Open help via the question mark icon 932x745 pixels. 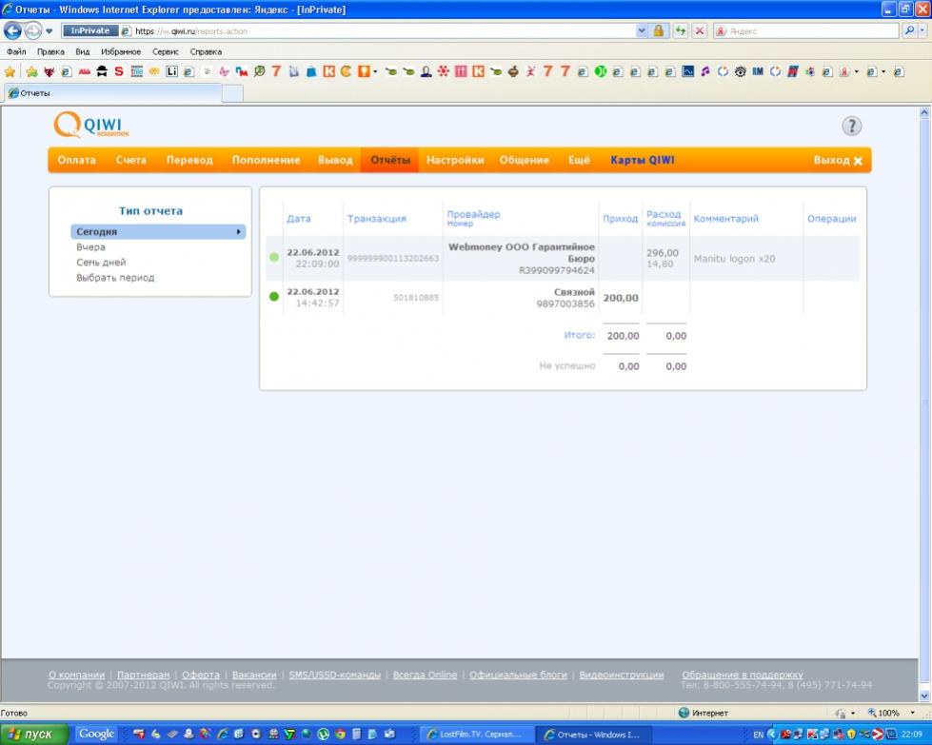click(x=851, y=127)
